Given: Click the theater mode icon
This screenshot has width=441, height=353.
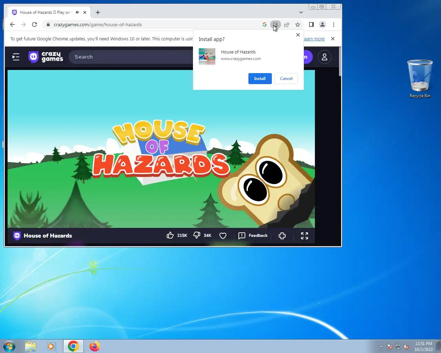Looking at the screenshot, I should 282,236.
